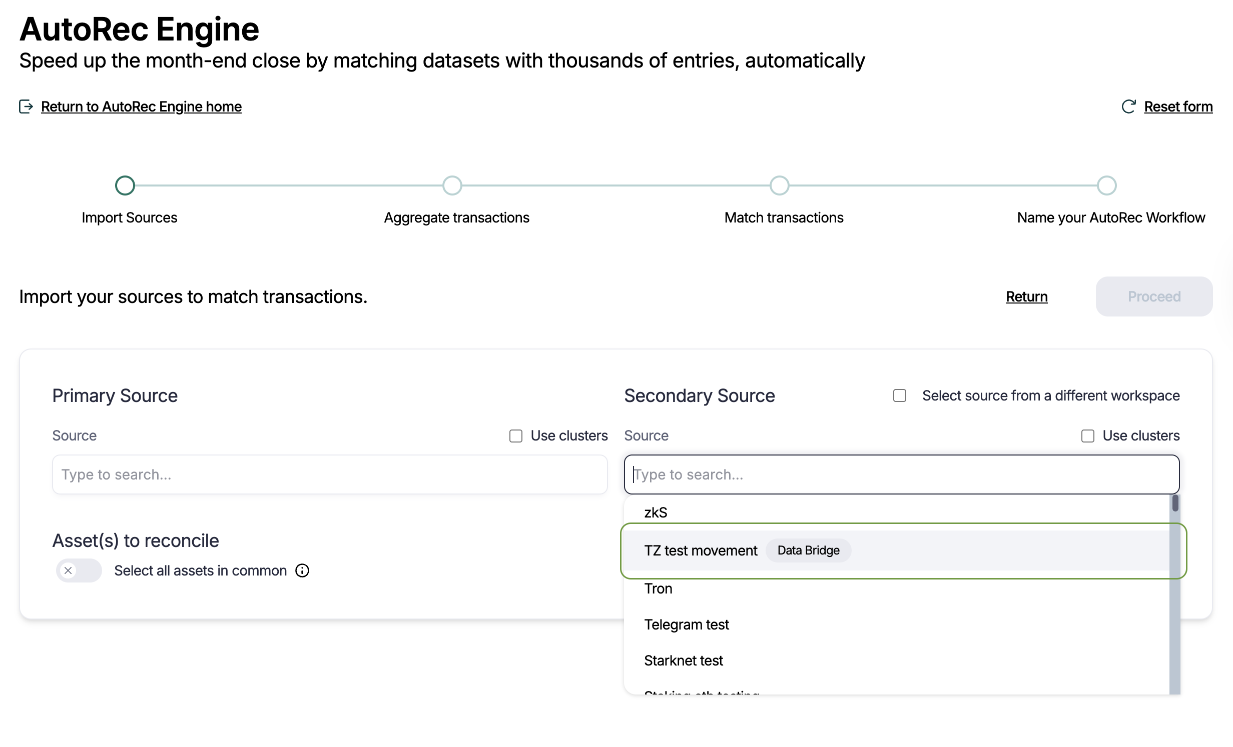Click the return-home exit arrow icon

26,106
